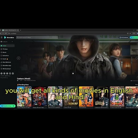Open a new browser tab with plus

pos(20,30)
